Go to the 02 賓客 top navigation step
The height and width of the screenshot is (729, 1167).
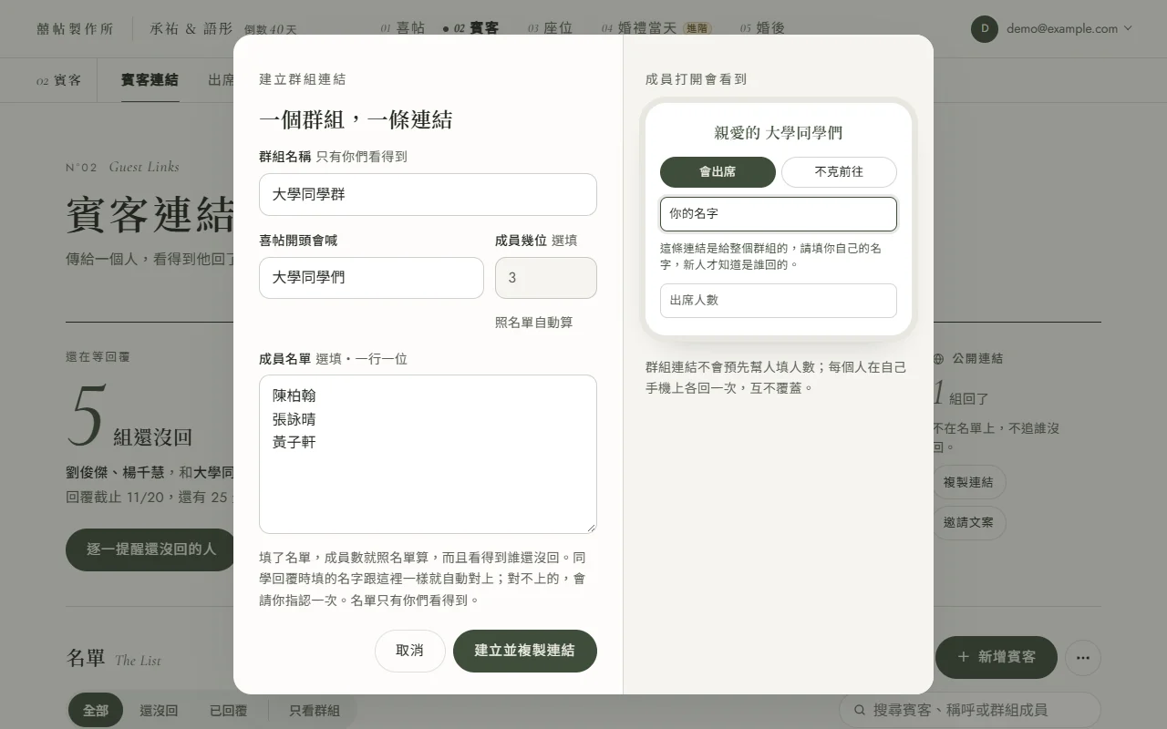[x=471, y=28]
